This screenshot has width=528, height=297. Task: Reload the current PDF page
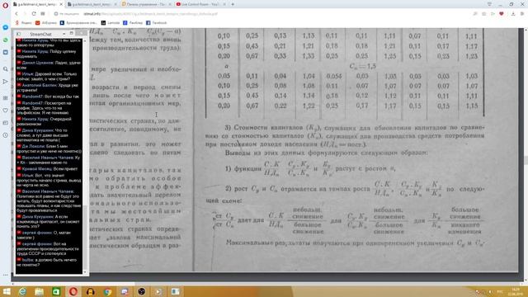point(34,14)
